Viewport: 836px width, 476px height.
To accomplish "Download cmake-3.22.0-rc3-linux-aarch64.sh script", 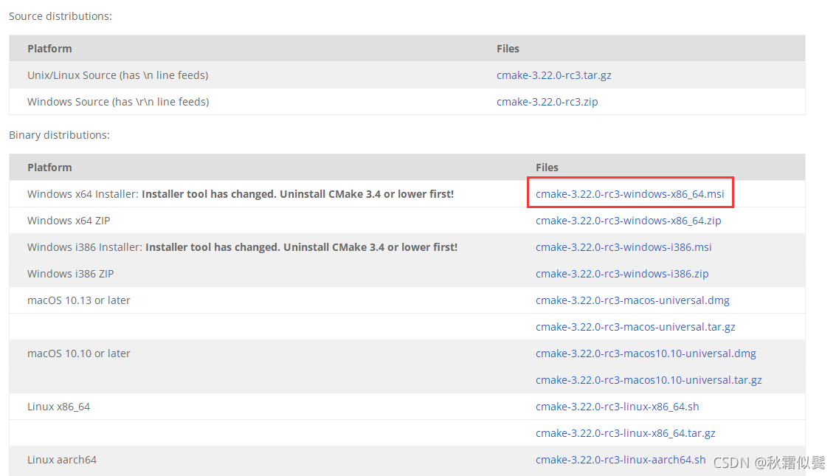I will coord(620,460).
